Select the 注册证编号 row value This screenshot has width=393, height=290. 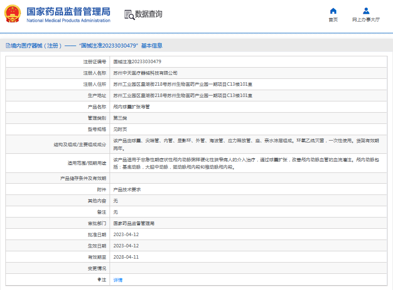tap(138, 61)
